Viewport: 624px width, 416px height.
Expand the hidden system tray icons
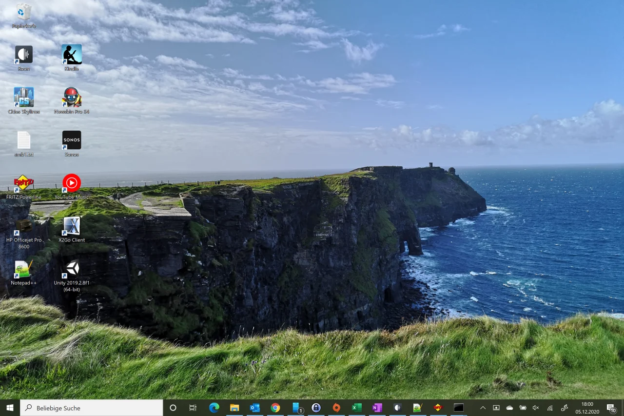click(483, 408)
